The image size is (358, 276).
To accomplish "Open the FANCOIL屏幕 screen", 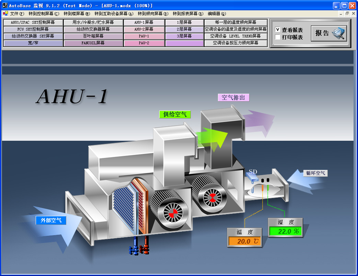I will point(92,43).
